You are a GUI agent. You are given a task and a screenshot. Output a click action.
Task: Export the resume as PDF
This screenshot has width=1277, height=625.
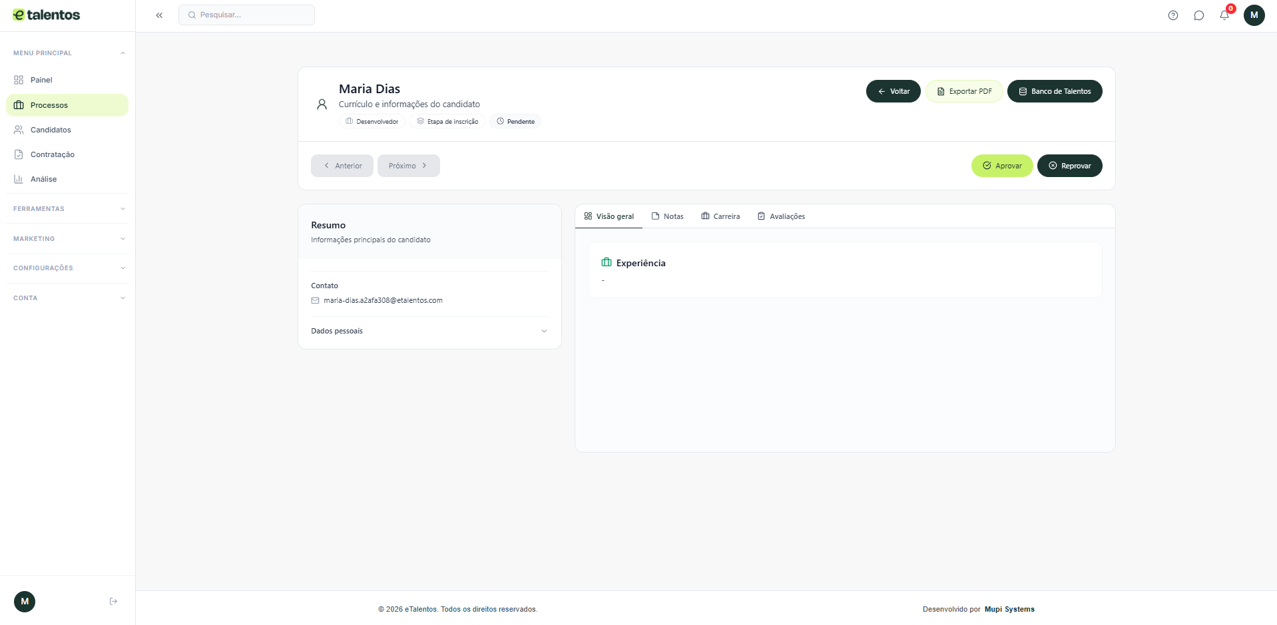pyautogui.click(x=963, y=91)
